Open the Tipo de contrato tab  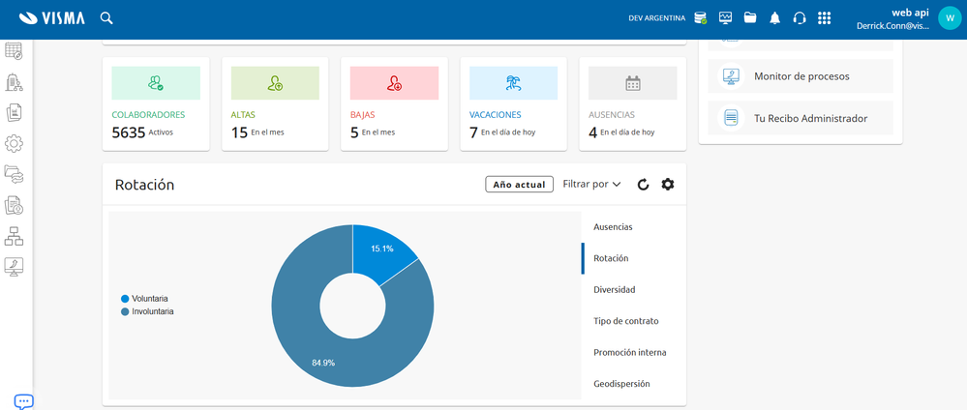(x=626, y=321)
